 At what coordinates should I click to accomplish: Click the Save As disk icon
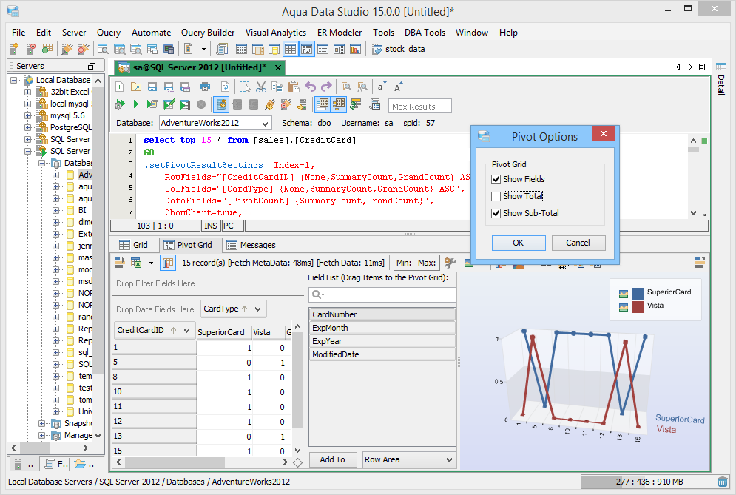[x=169, y=87]
